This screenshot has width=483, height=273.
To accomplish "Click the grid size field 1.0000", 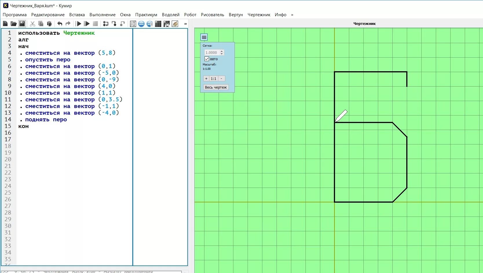I will [x=212, y=52].
